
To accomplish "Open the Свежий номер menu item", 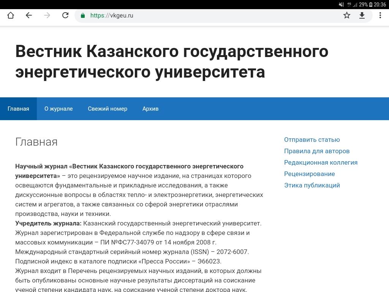I will tap(108, 109).
